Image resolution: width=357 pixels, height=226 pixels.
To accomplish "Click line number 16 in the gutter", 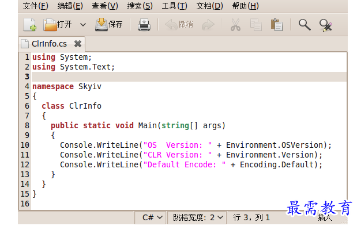I will point(25,204).
